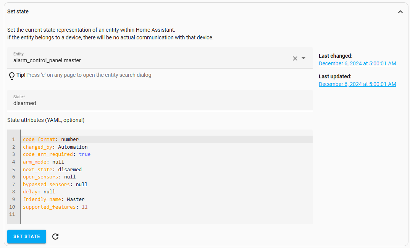This screenshot has height=248, width=410.
Task: Click the code_arm_required true value
Action: (85, 154)
